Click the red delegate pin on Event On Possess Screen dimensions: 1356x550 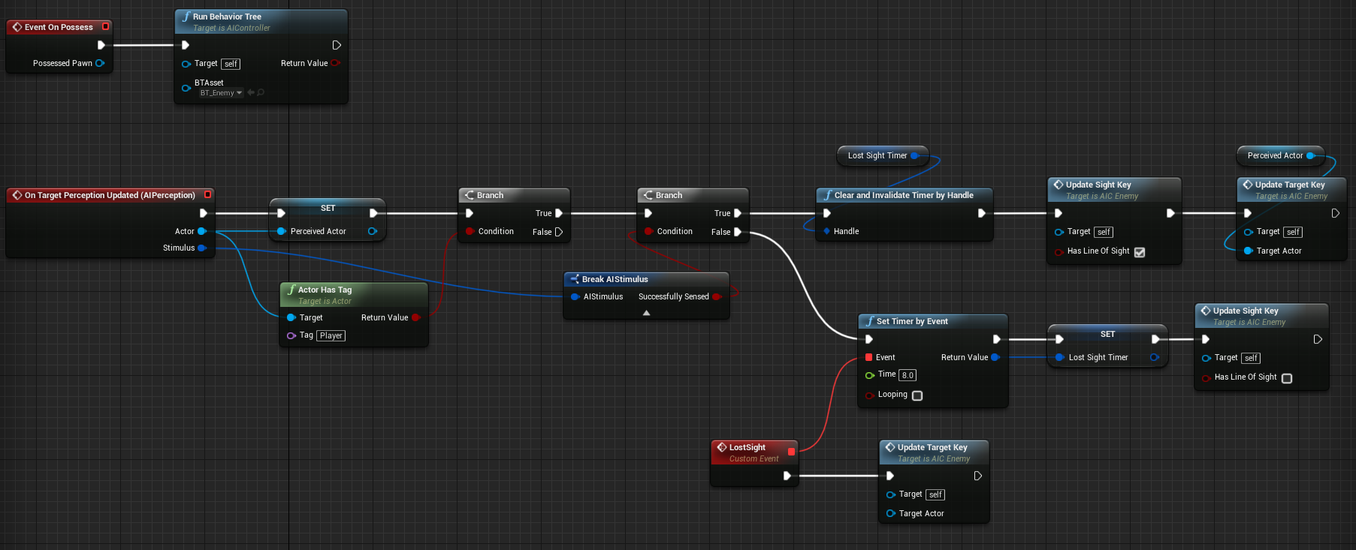[105, 26]
